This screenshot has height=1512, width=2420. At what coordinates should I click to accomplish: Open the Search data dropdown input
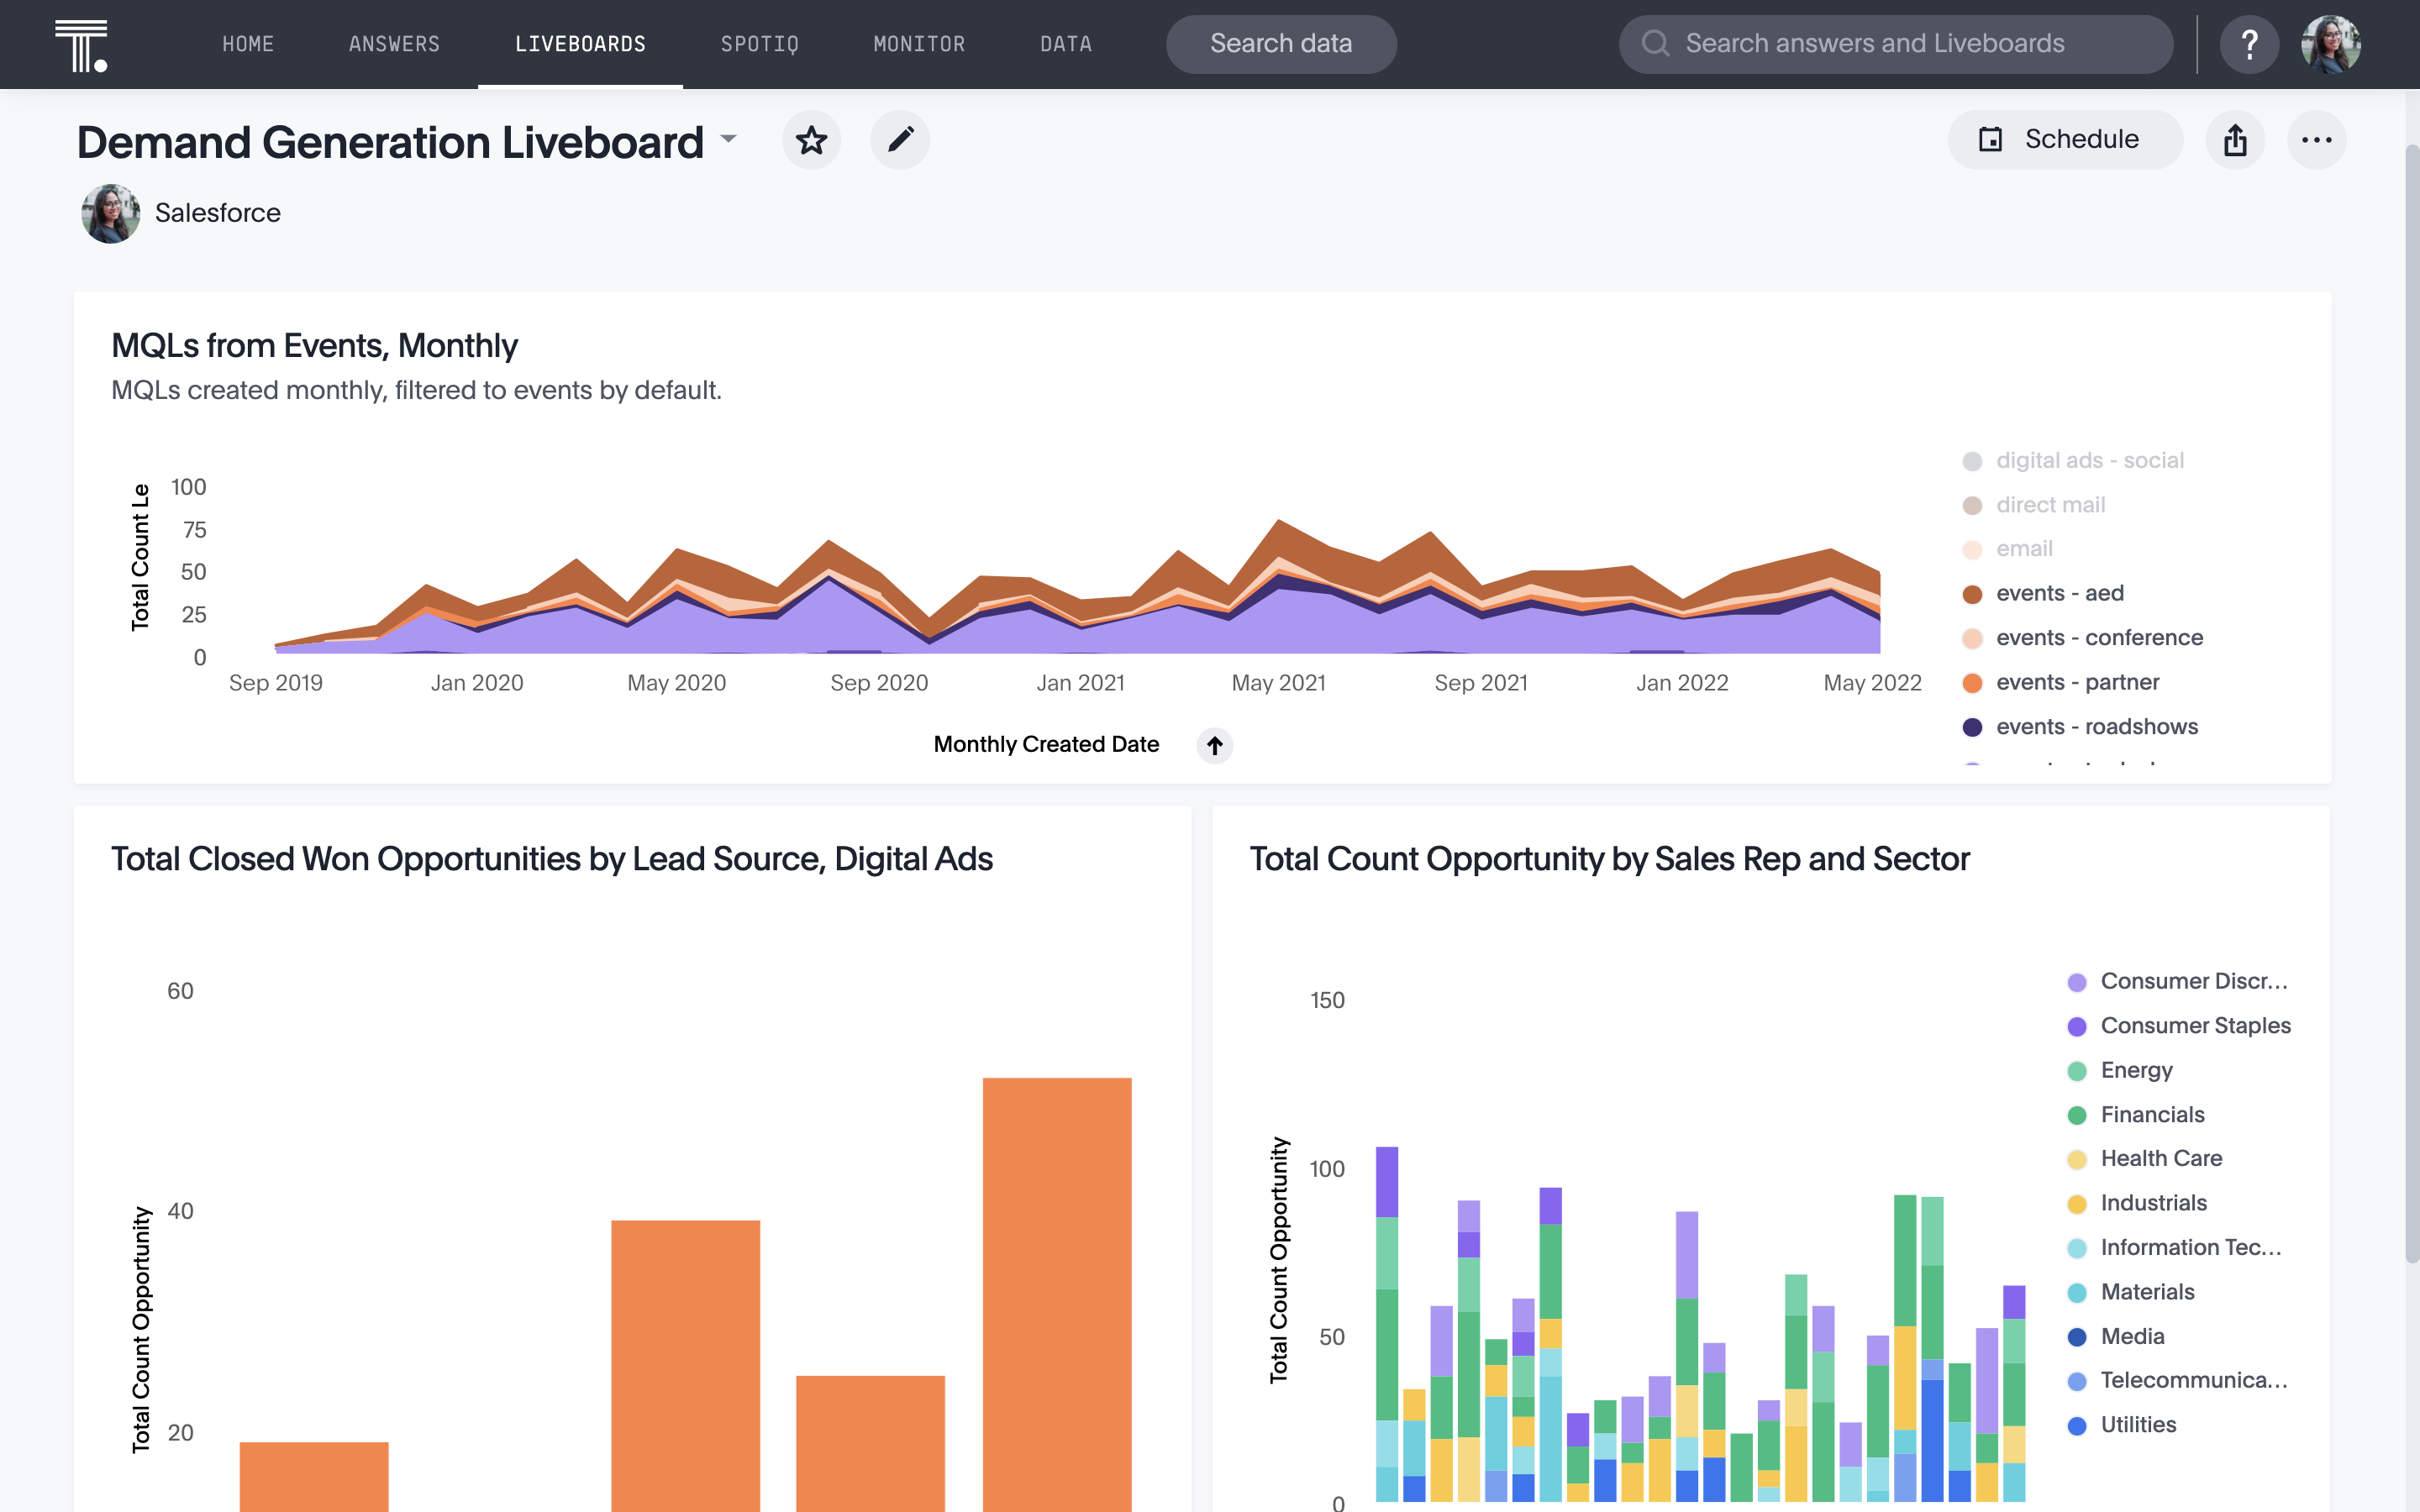tap(1281, 44)
